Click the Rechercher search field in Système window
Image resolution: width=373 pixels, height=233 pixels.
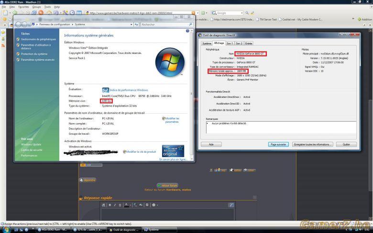point(166,24)
